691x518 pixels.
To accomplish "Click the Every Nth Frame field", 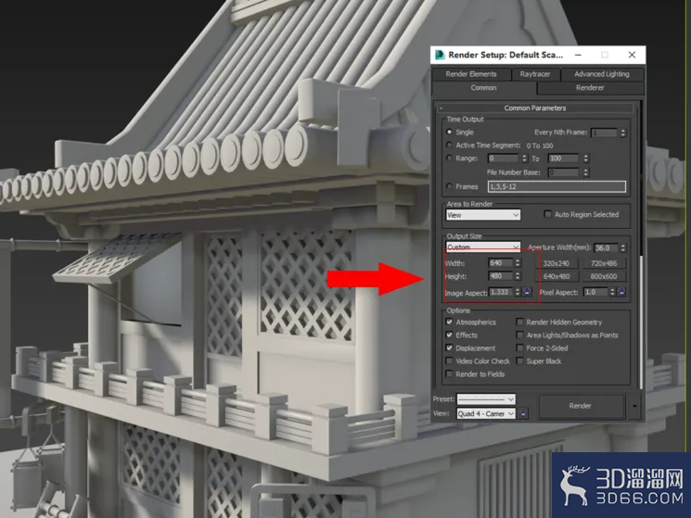I will [x=604, y=132].
